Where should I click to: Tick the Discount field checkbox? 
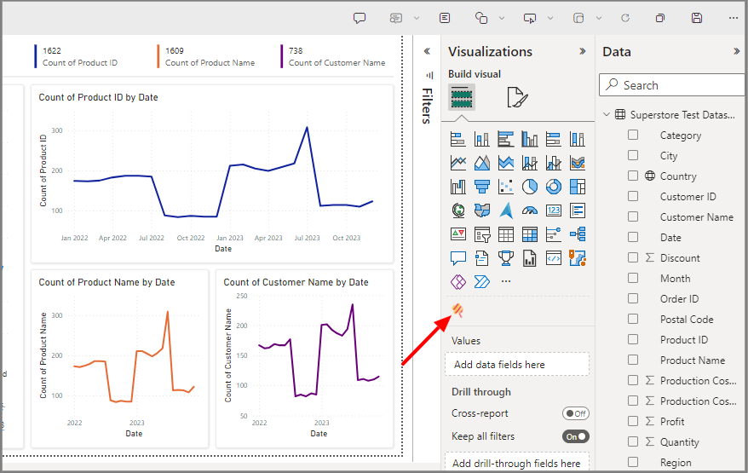(x=633, y=257)
